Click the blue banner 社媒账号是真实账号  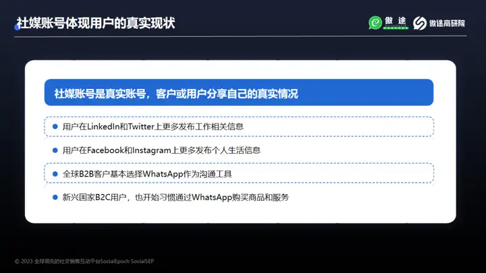pyautogui.click(x=239, y=92)
